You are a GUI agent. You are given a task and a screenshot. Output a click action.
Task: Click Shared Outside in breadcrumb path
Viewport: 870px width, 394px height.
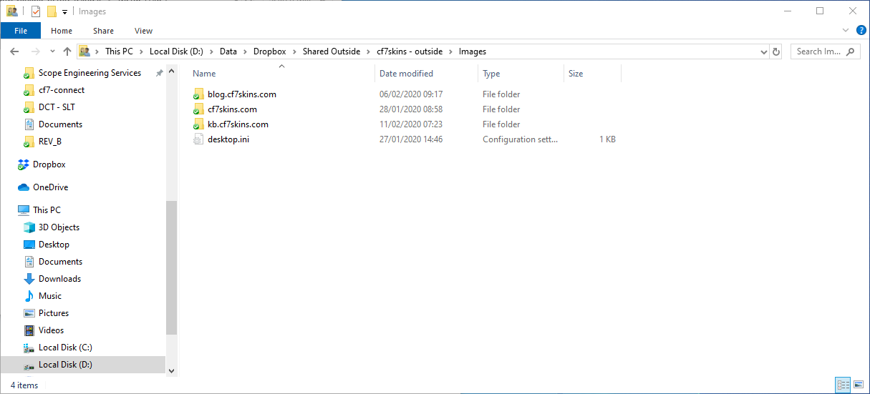tap(331, 51)
